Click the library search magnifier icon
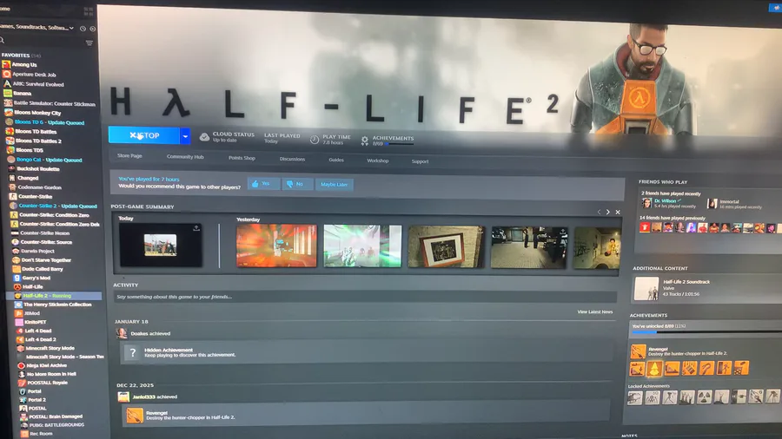This screenshot has width=782, height=439. tap(2, 40)
